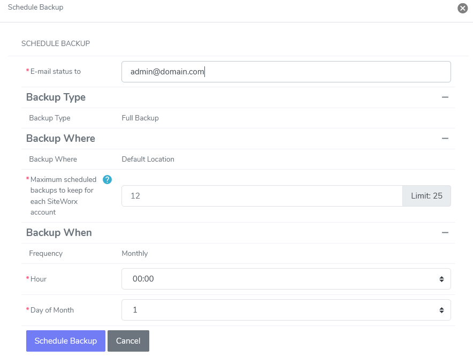The height and width of the screenshot is (357, 473).
Task: Expand the Backup When section header
Action: point(58,232)
